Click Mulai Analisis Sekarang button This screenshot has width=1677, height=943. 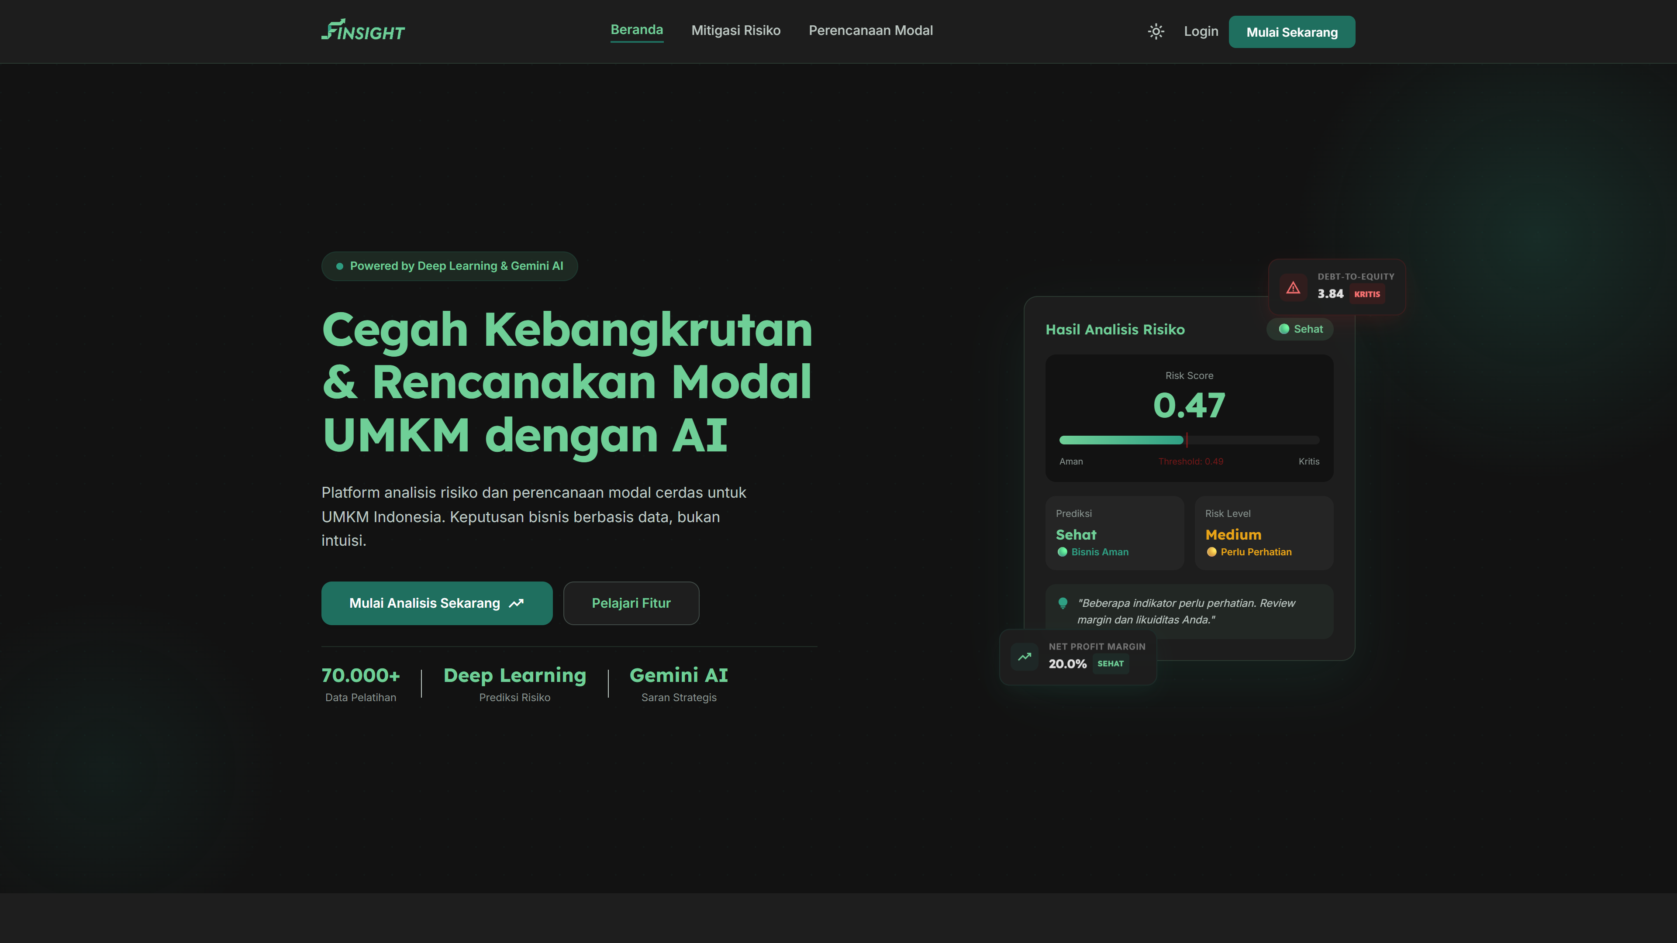[437, 603]
